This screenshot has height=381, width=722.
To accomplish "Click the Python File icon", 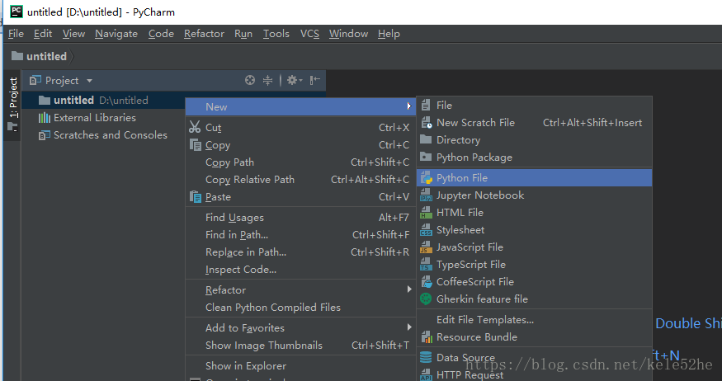I will pyautogui.click(x=427, y=177).
